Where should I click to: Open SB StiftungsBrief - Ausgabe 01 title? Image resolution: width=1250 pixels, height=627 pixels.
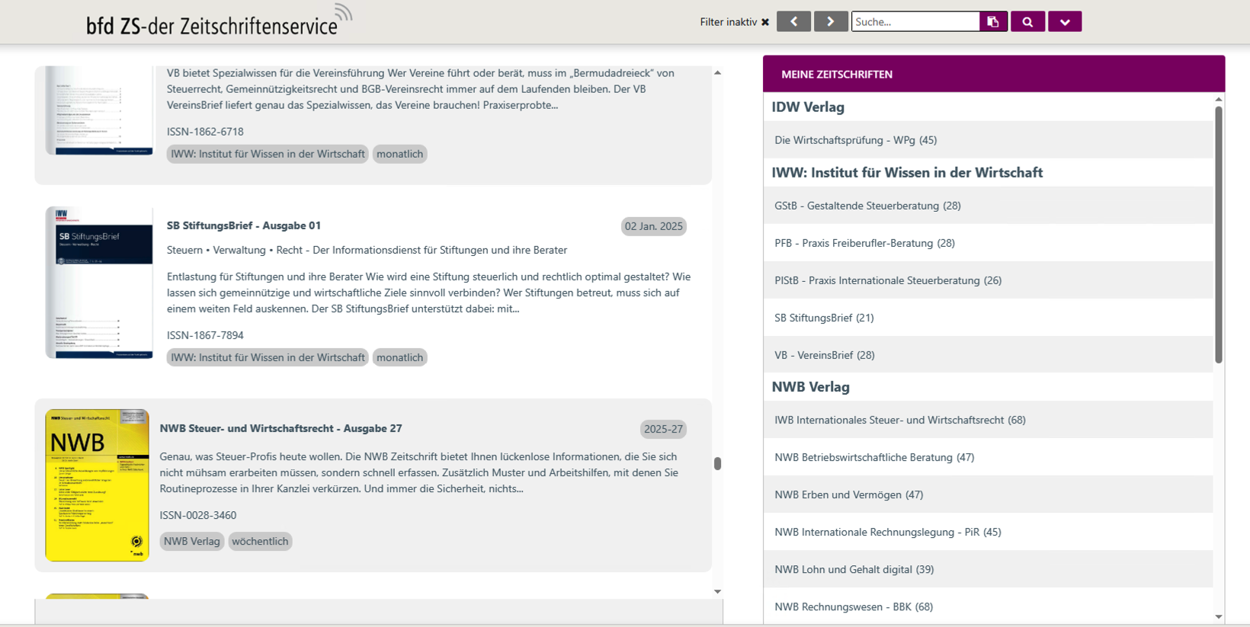pyautogui.click(x=244, y=226)
